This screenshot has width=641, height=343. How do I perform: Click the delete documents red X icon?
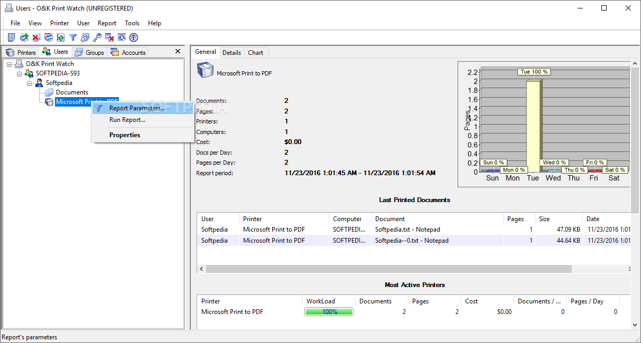[x=36, y=37]
